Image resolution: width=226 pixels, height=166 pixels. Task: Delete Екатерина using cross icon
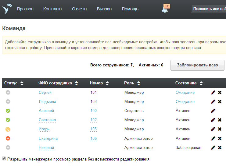pos(220,138)
